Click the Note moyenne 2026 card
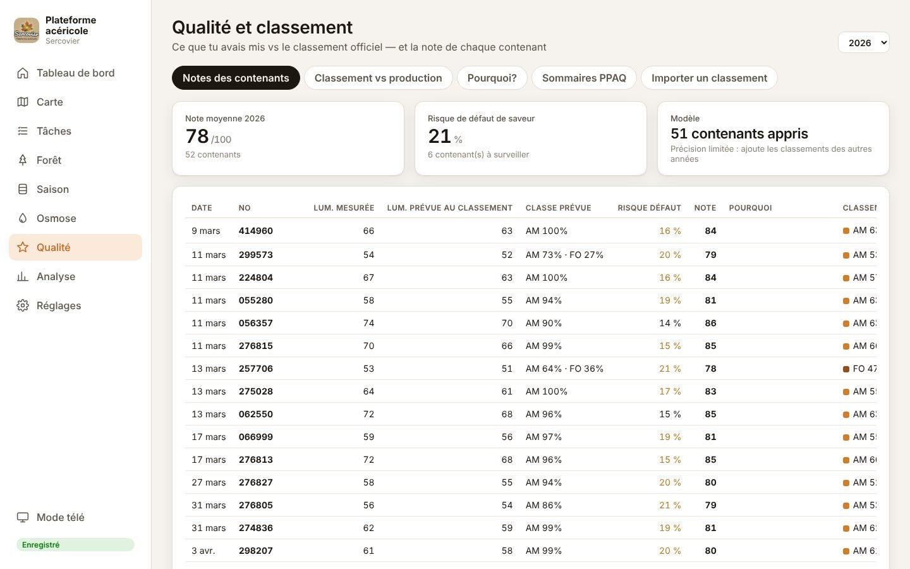Viewport: 910px width, 569px height. [288, 138]
